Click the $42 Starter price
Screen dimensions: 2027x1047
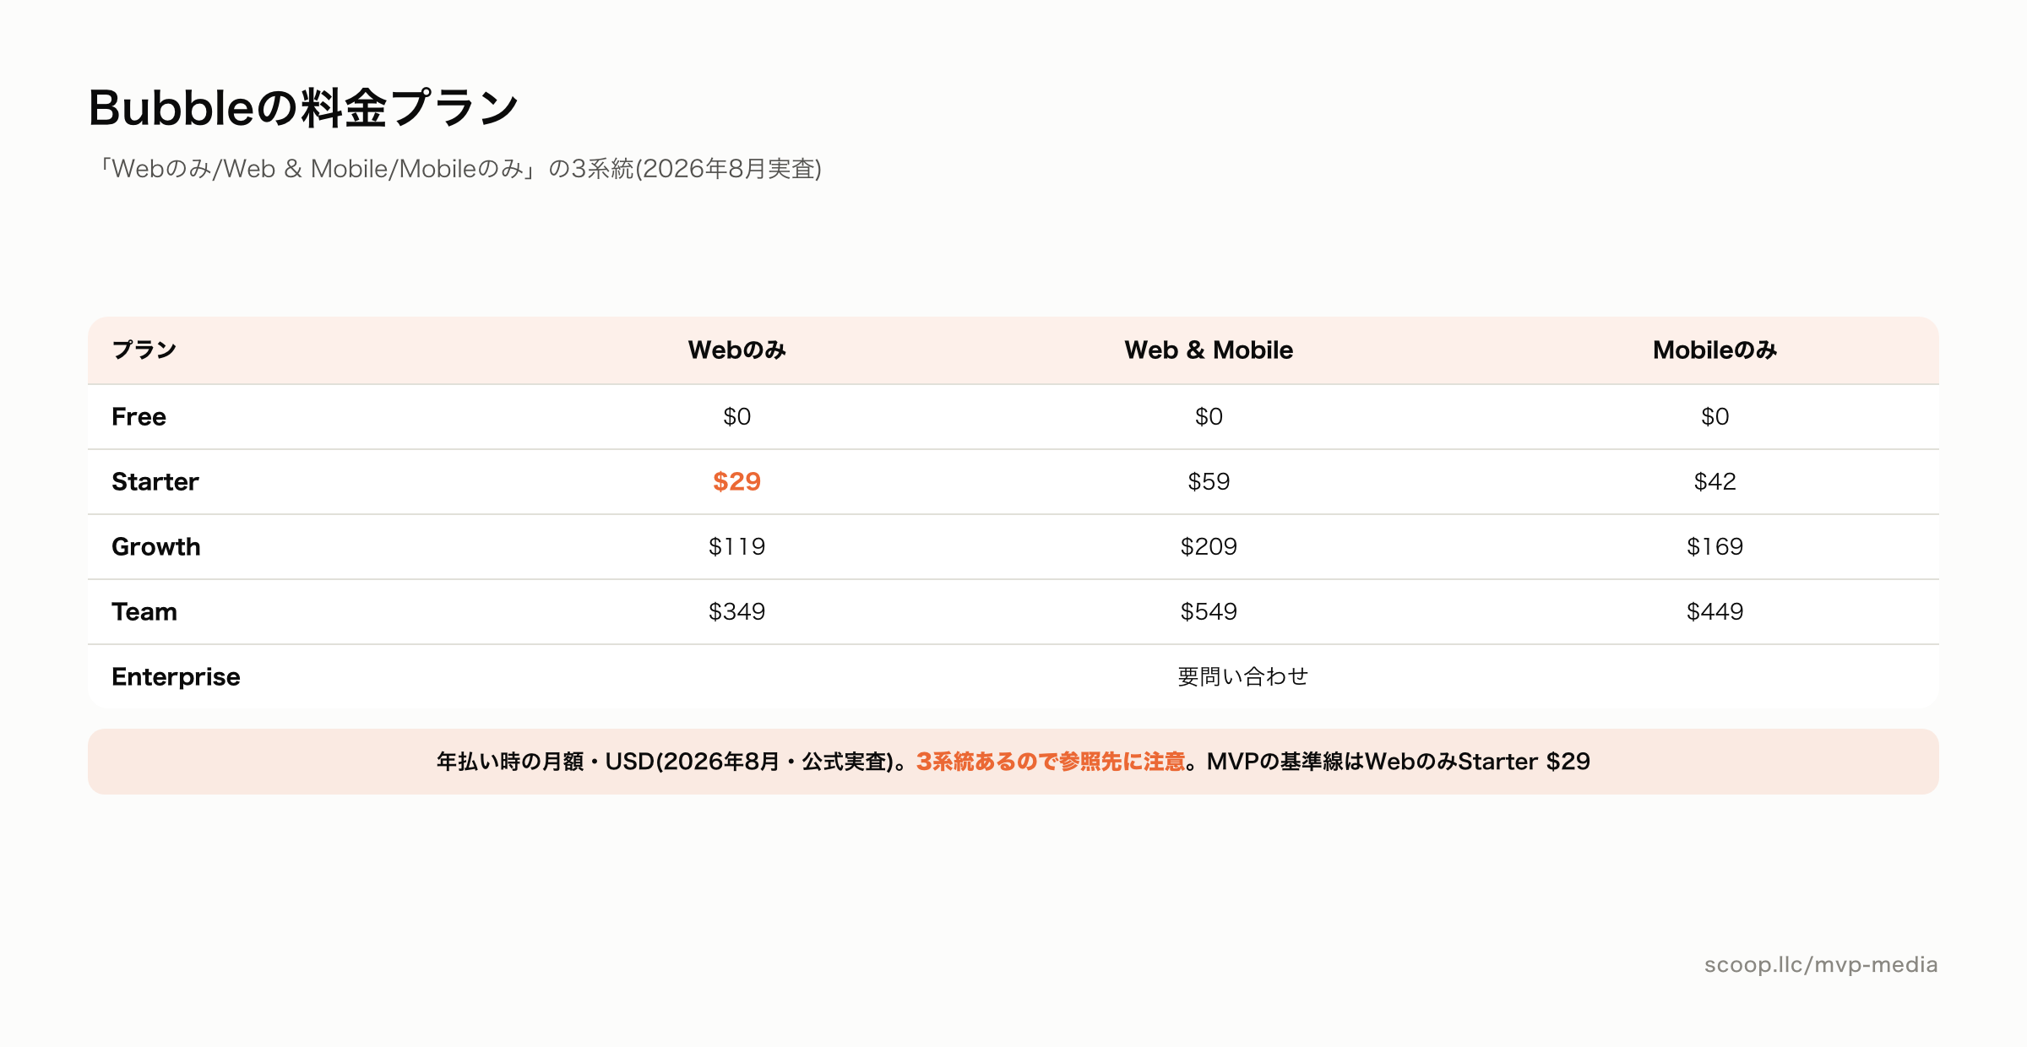[1715, 481]
